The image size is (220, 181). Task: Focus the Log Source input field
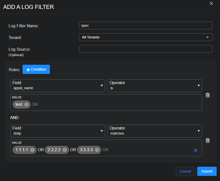click(x=146, y=49)
